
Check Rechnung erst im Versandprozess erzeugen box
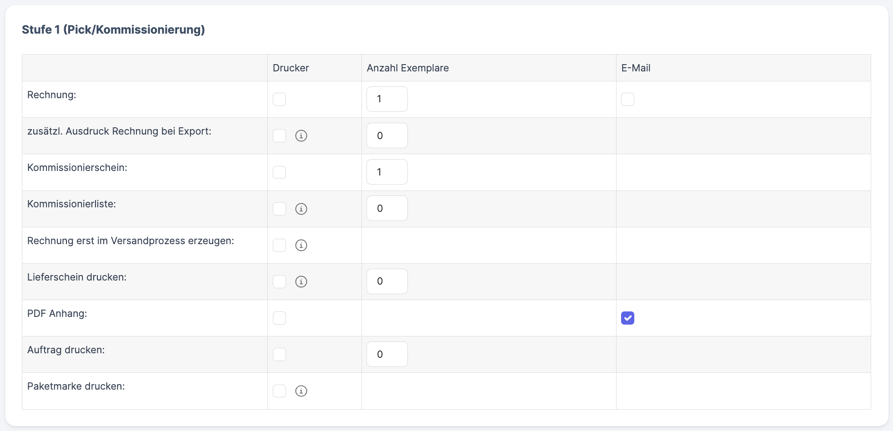click(x=279, y=245)
